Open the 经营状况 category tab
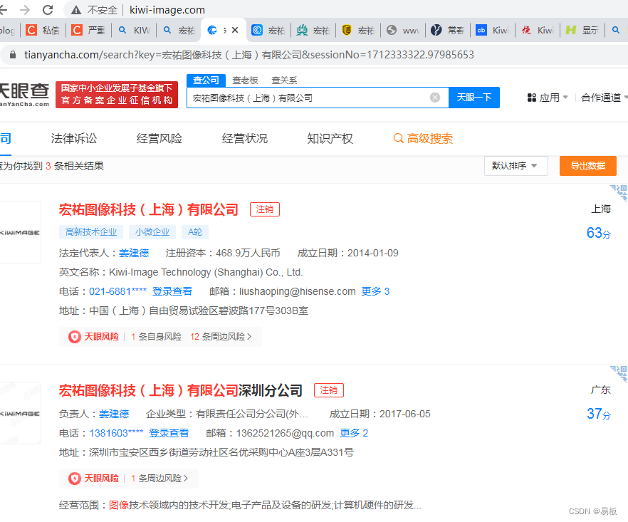628x522 pixels. [x=245, y=139]
